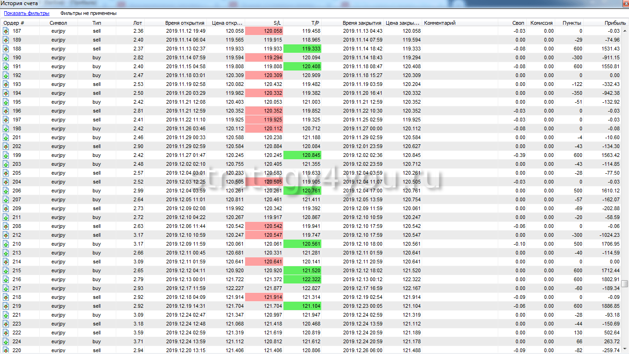Click the Показать фильтры link
Image resolution: width=629 pixels, height=354 pixels.
pos(27,14)
